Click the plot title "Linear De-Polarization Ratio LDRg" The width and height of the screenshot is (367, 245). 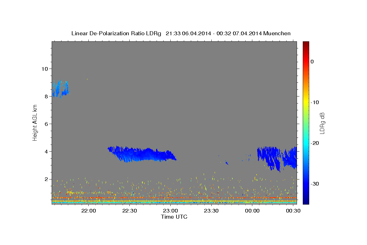point(116,33)
